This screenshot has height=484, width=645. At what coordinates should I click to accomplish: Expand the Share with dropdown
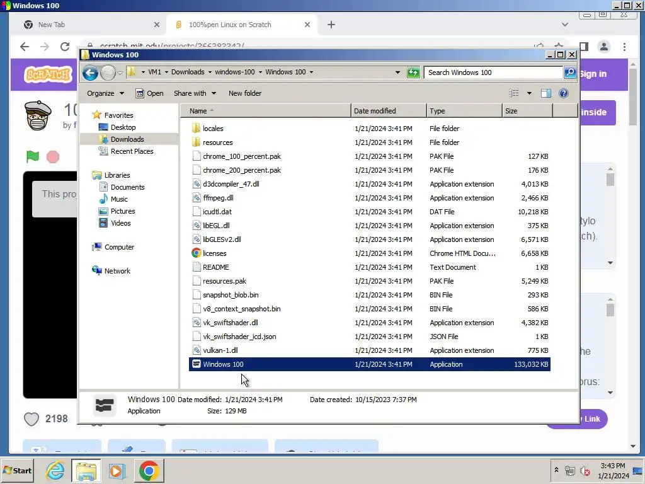195,93
